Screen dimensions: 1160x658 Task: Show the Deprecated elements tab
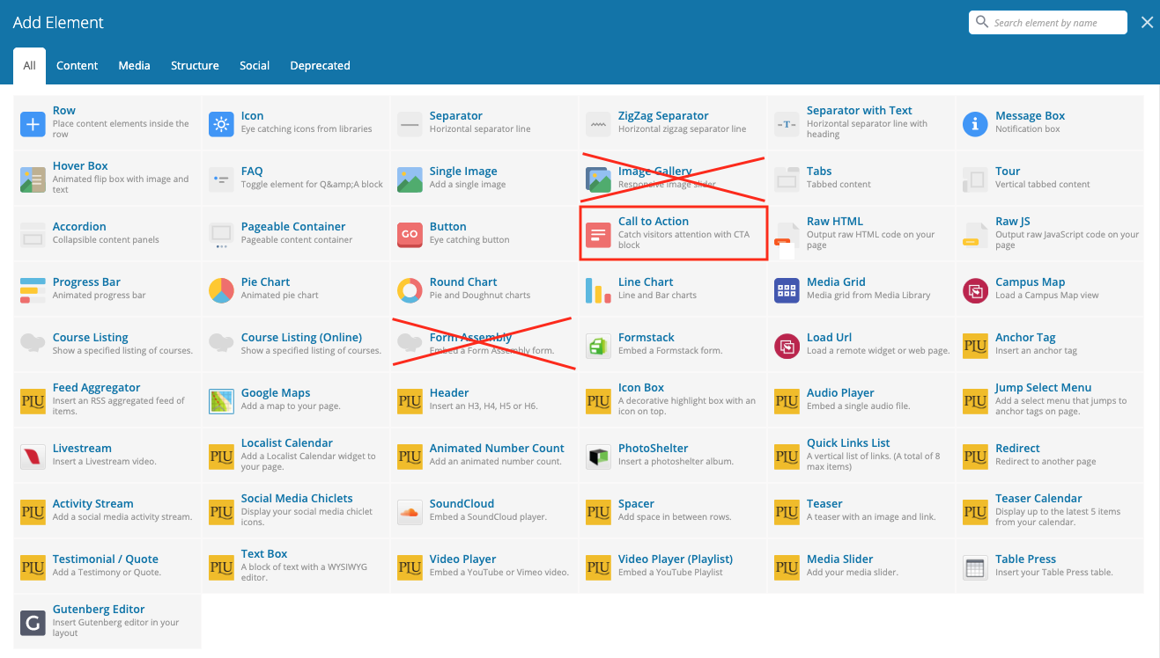point(320,66)
